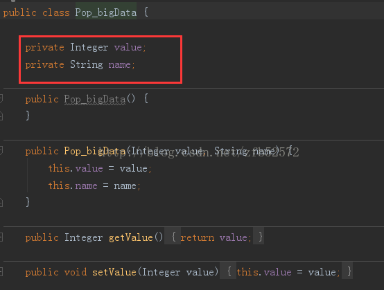Screen dimensions: 384x290
Task: Click 'Integer' parameter type in setValue
Action: coord(161,272)
